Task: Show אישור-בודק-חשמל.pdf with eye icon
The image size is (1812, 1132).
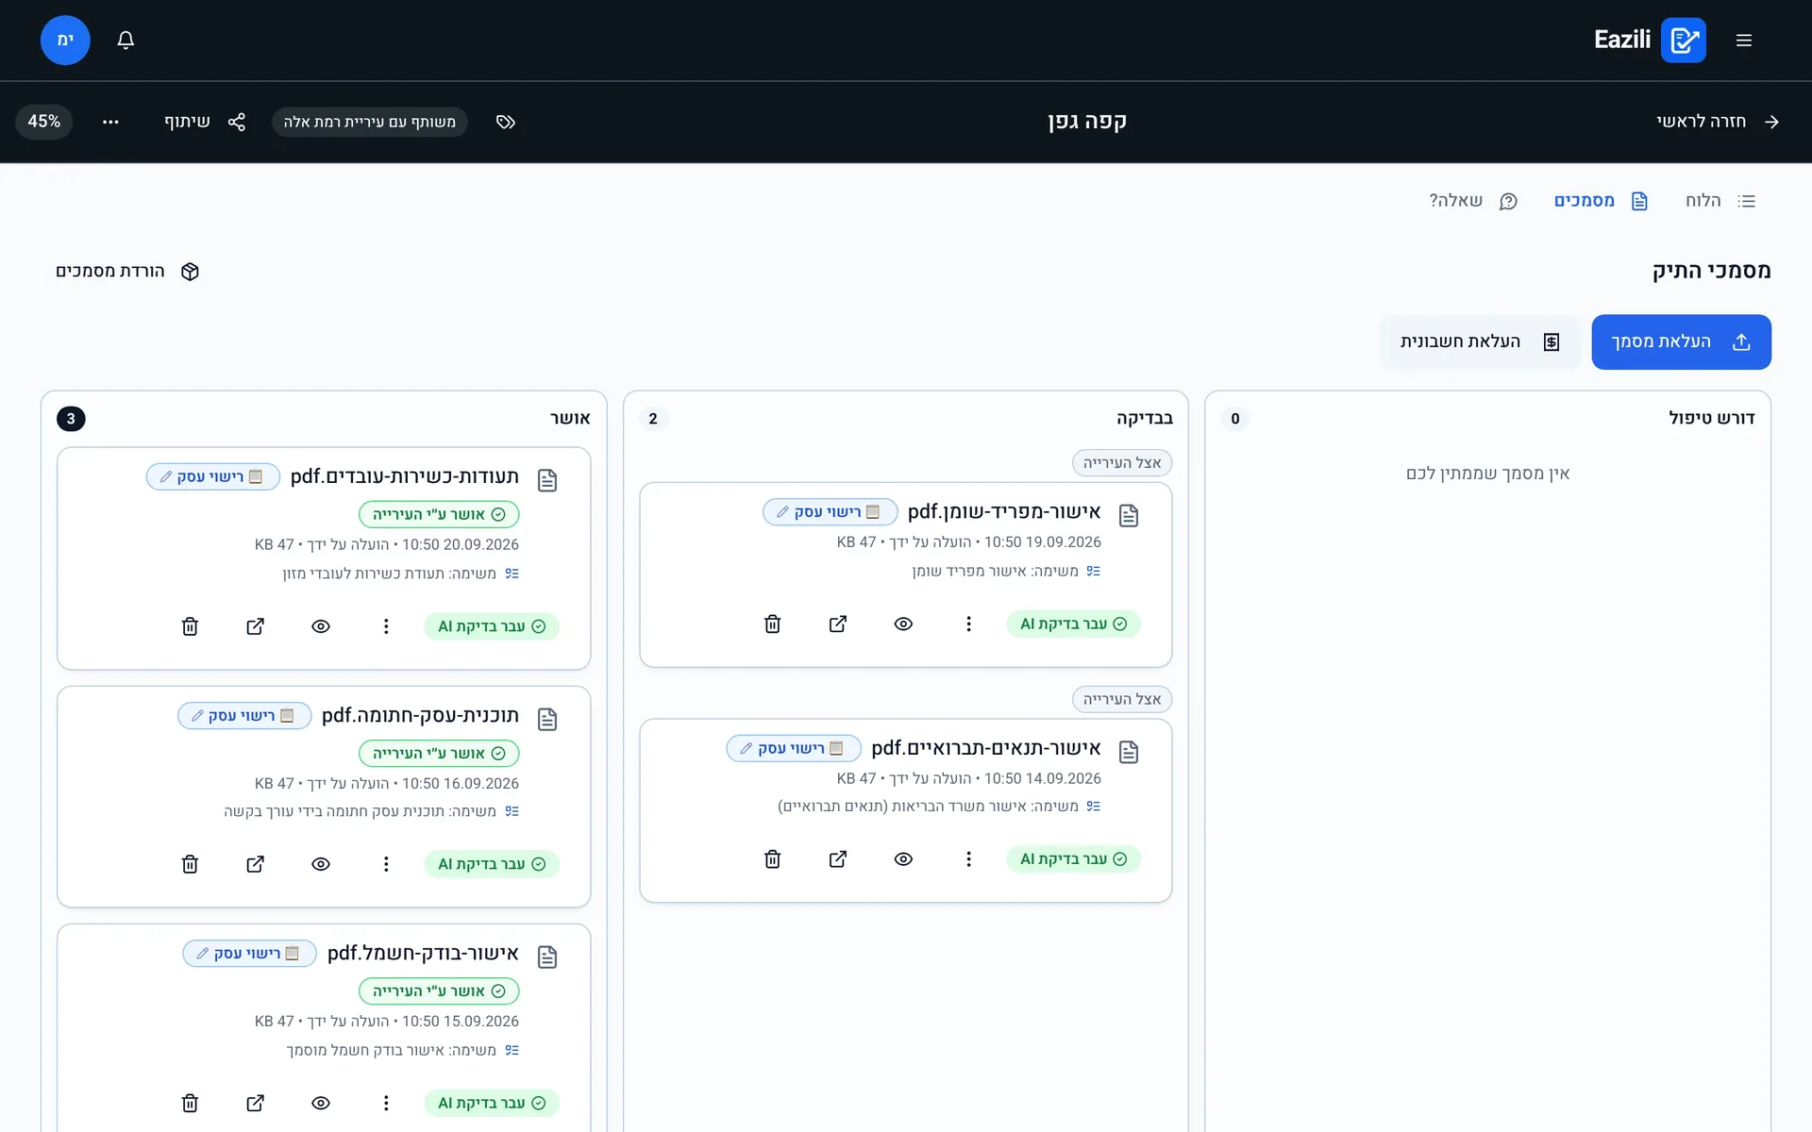Action: [x=321, y=1103]
